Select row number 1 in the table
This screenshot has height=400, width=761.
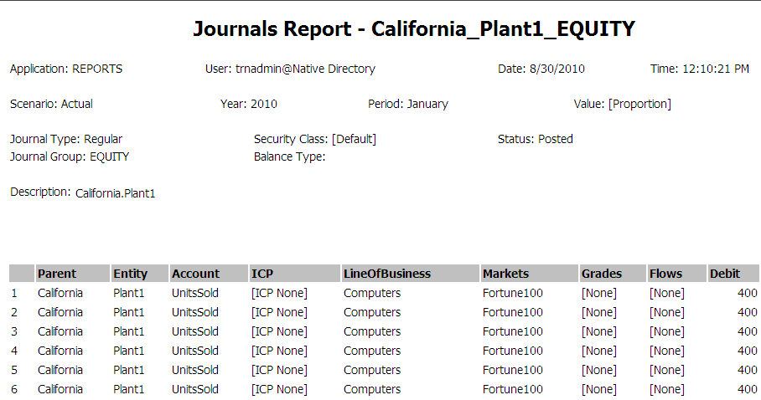(x=13, y=293)
